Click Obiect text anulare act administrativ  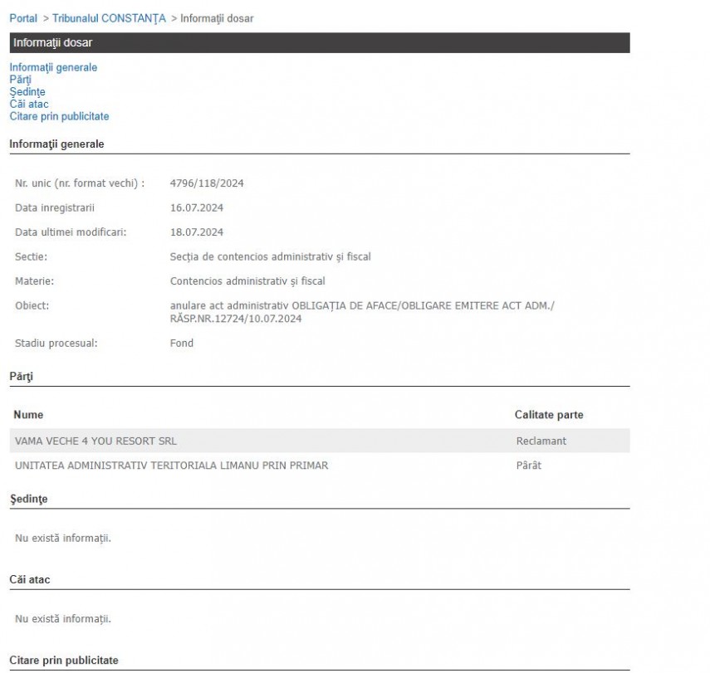point(362,312)
